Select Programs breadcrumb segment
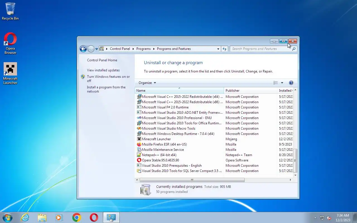 tap(143, 49)
